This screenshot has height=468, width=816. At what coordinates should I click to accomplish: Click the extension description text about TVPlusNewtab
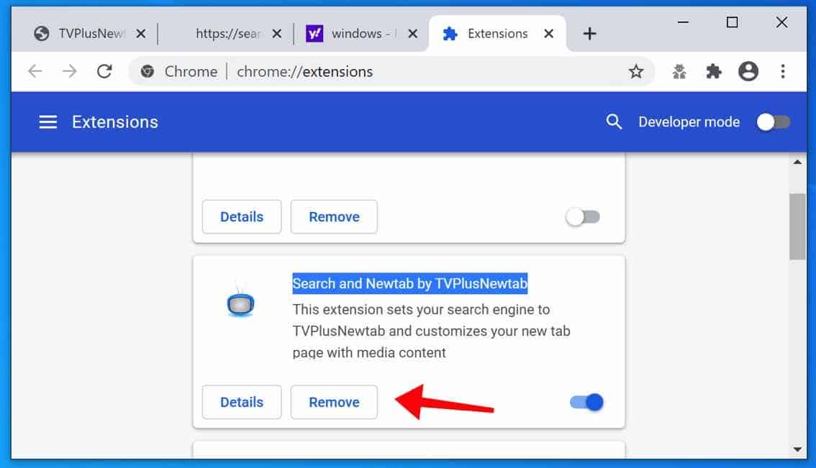point(432,331)
